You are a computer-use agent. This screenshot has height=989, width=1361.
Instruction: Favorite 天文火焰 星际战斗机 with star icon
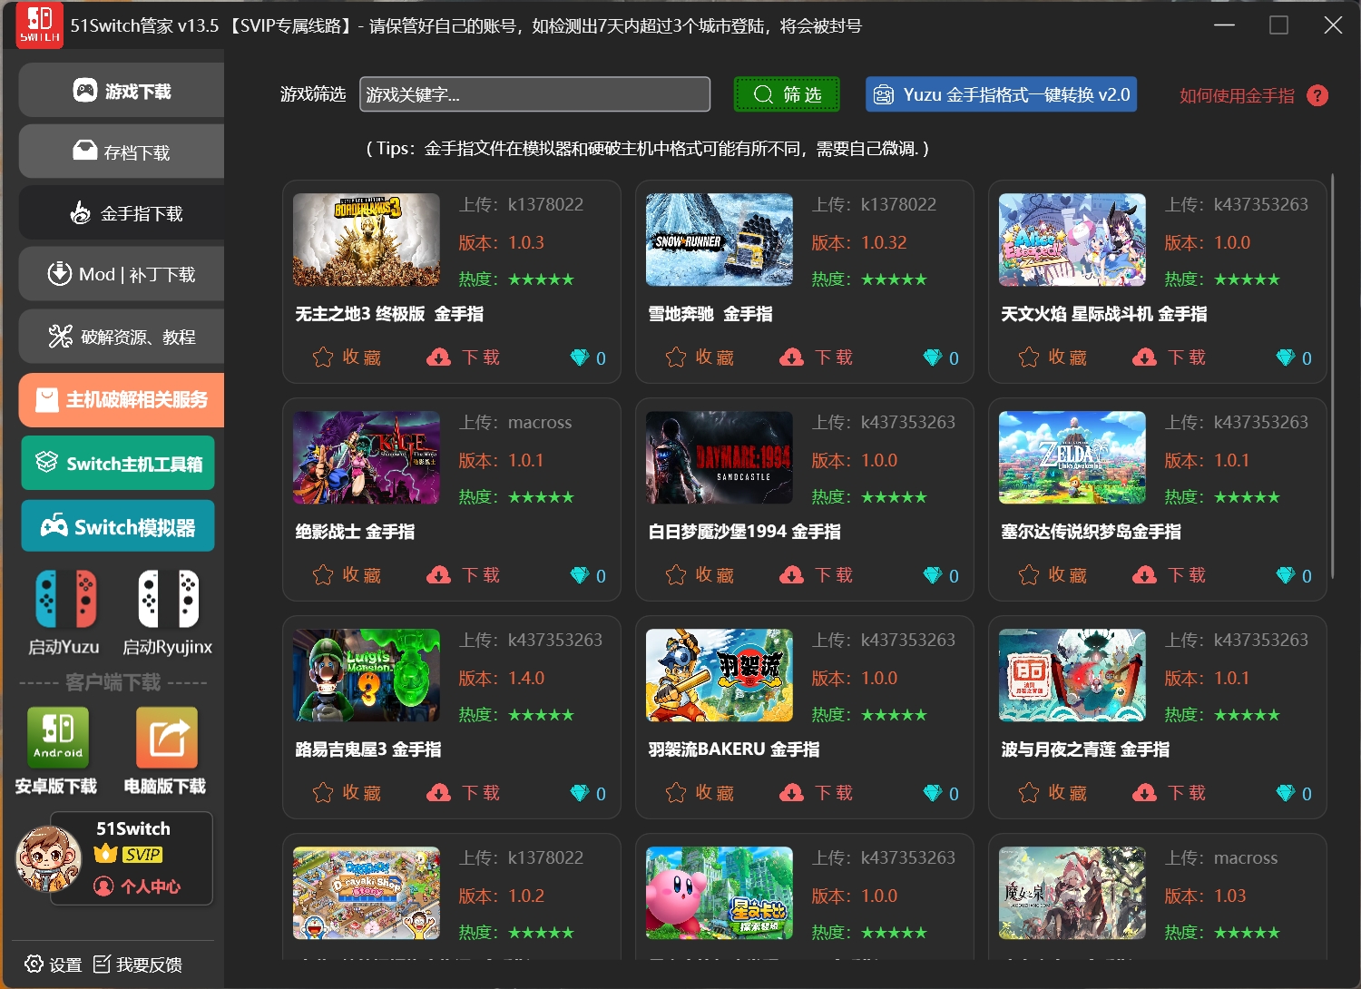[x=1029, y=357]
